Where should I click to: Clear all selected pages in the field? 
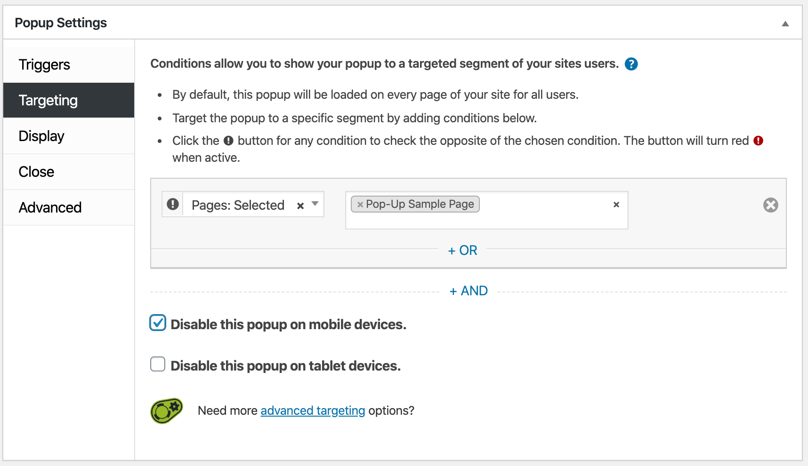(616, 205)
